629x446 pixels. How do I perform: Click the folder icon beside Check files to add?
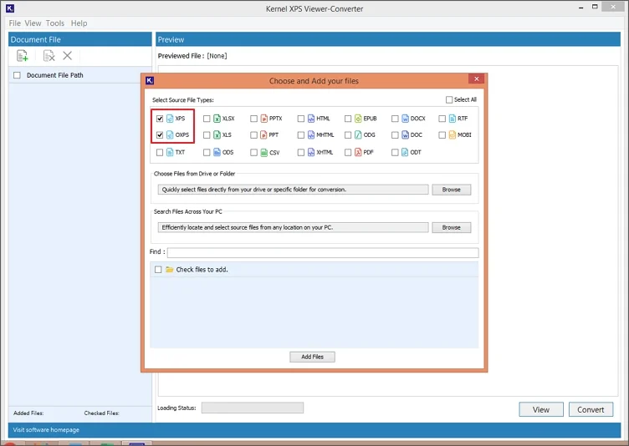point(170,270)
